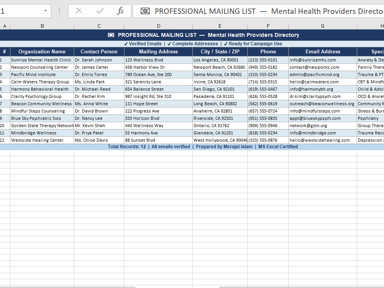Viewport: 384px width, 288px height.
Task: Select column E header
Action: point(220,26)
